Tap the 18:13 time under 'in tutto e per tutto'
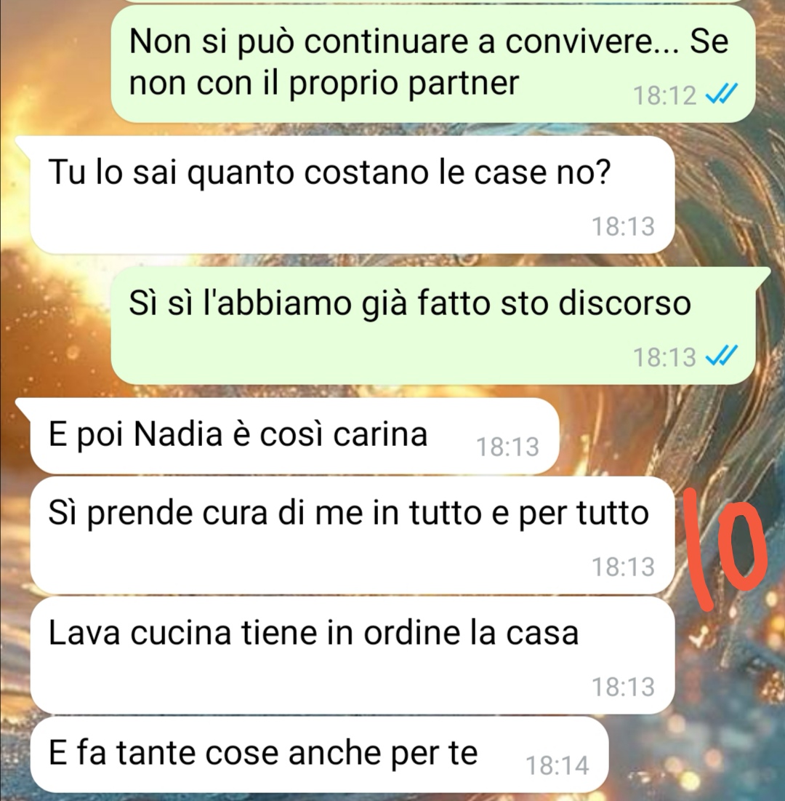Viewport: 785px width, 801px height. pyautogui.click(x=623, y=567)
